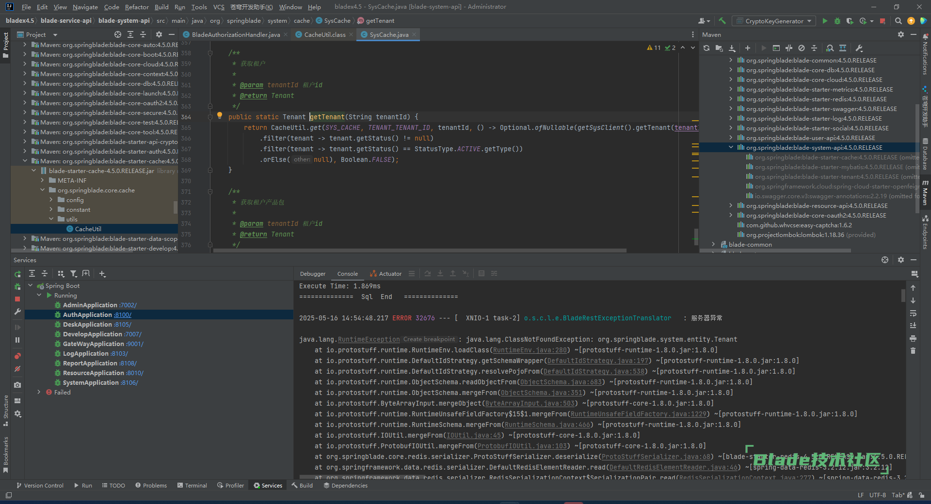
Task: Download sources in Maven toolbar
Action: [x=732, y=48]
